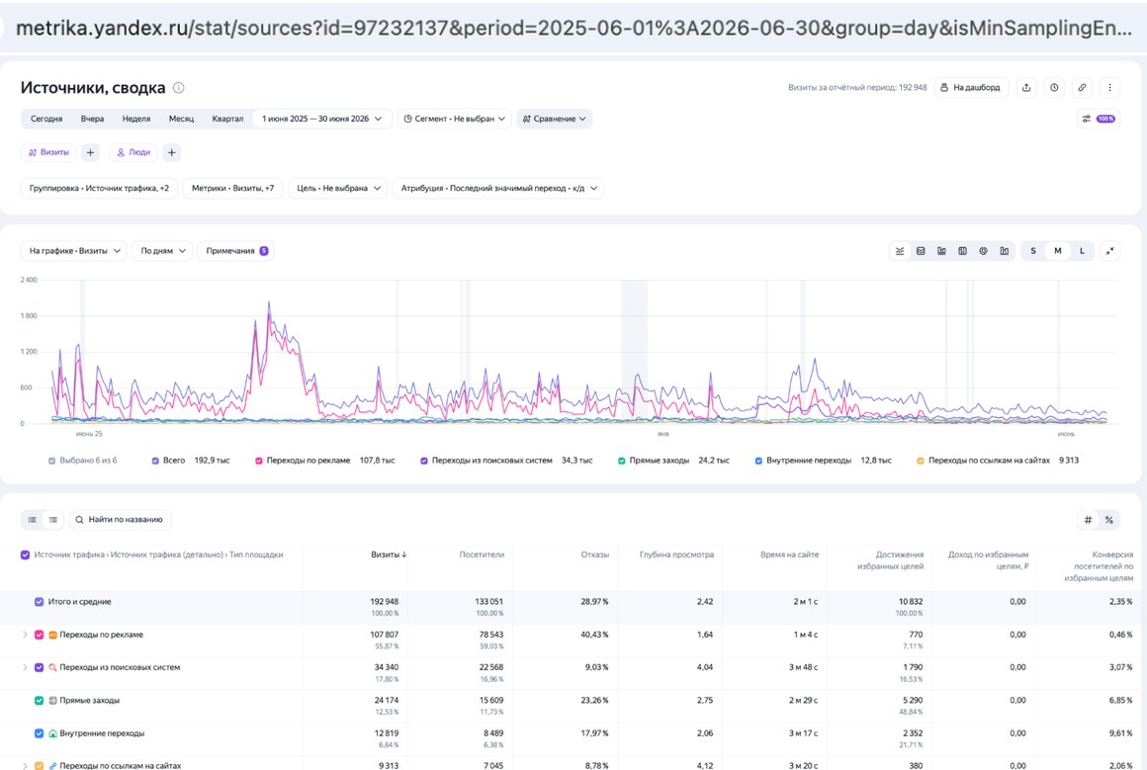Viewport: 1147px width, 770px height.
Task: Show absolute values with the # icon
Action: tap(1089, 520)
